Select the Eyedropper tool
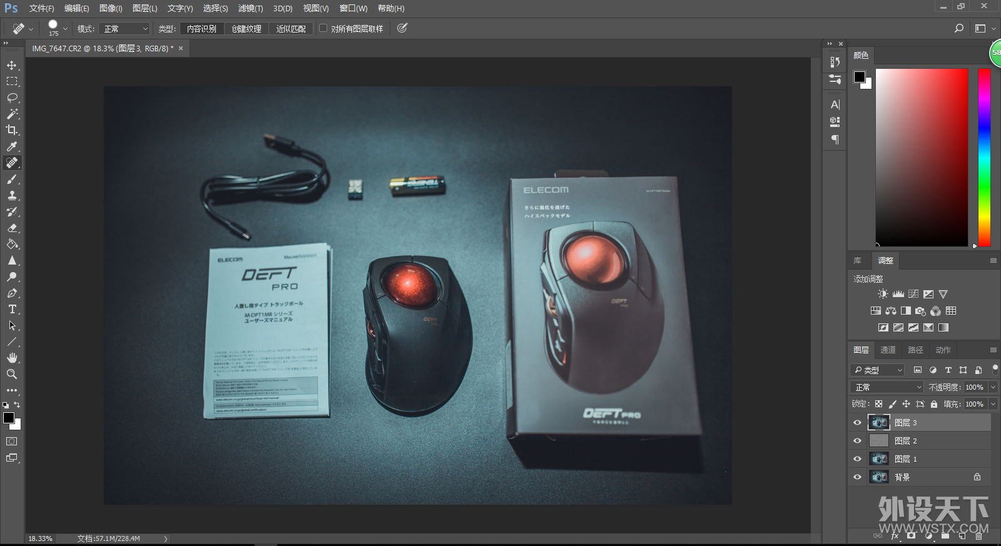This screenshot has width=1001, height=546. pos(12,146)
